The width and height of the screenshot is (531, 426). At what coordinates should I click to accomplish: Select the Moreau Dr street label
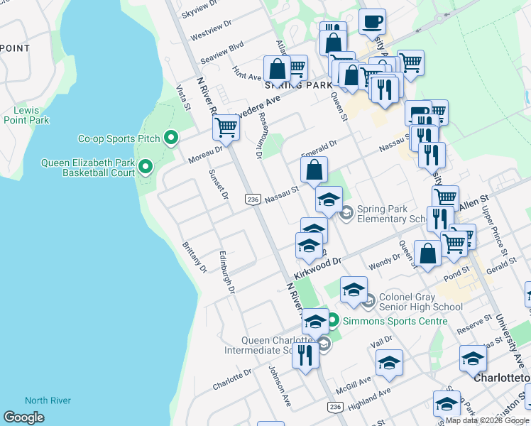(x=206, y=155)
